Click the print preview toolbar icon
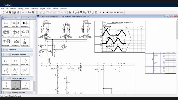 [x=14, y=12]
